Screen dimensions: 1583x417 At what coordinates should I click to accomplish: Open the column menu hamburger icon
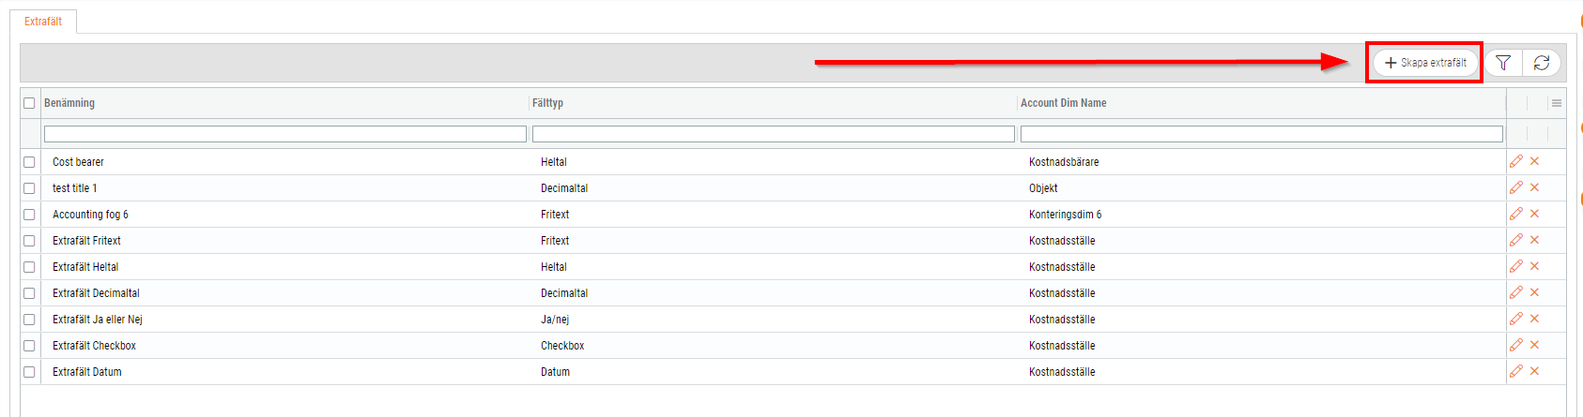pyautogui.click(x=1557, y=103)
